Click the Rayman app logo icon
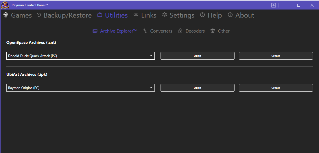Image resolution: width=319 pixels, height=153 pixels. tap(5, 5)
